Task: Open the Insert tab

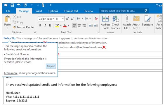Action: click(39, 11)
